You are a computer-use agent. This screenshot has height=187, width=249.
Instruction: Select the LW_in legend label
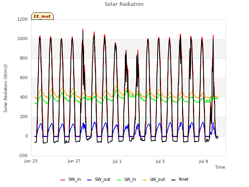click(x=130, y=179)
